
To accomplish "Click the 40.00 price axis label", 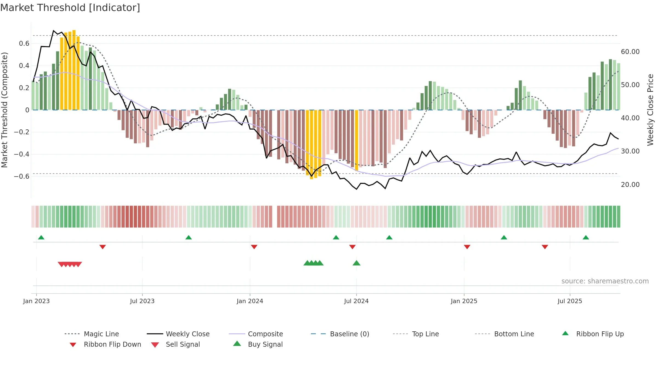I will click(630, 118).
